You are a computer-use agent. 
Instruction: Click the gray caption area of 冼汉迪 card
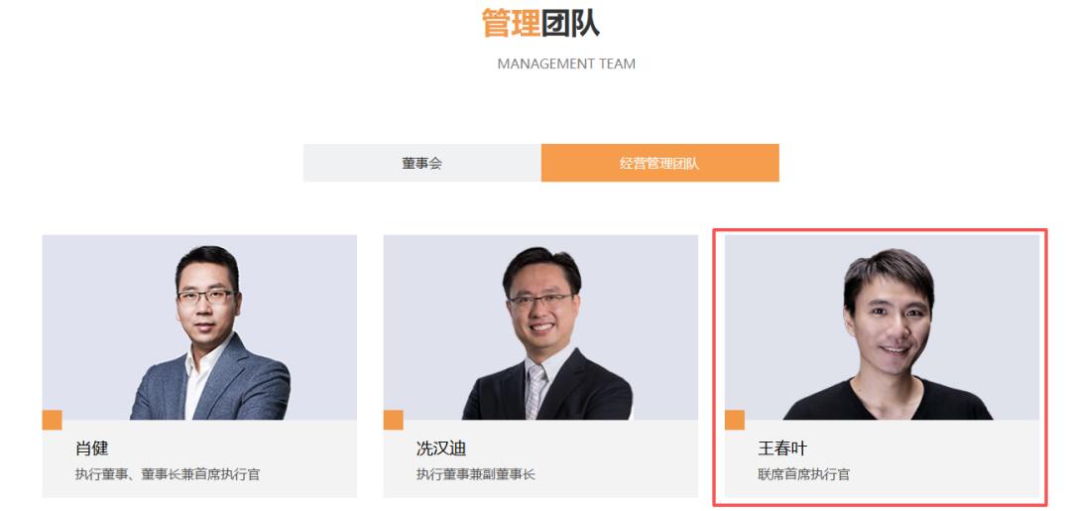click(540, 458)
